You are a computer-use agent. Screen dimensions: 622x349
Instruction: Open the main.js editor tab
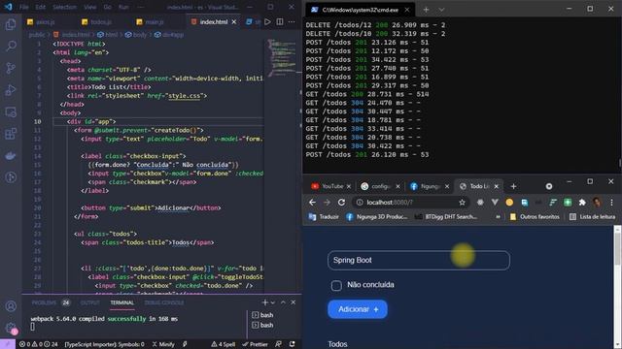(x=151, y=21)
